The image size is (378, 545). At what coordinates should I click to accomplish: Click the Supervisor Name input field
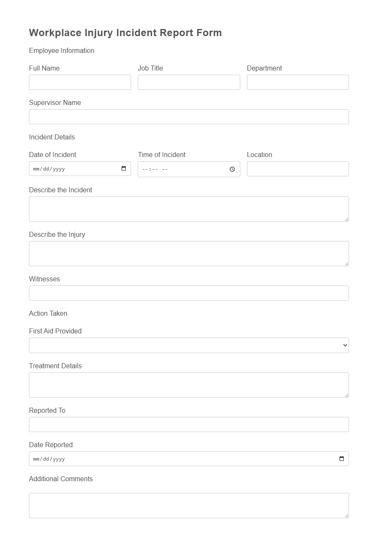point(189,117)
